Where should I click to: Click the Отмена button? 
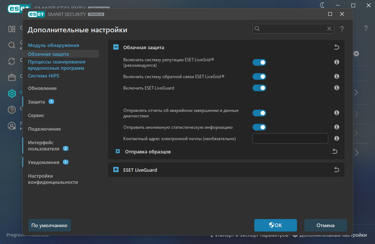pos(325,225)
